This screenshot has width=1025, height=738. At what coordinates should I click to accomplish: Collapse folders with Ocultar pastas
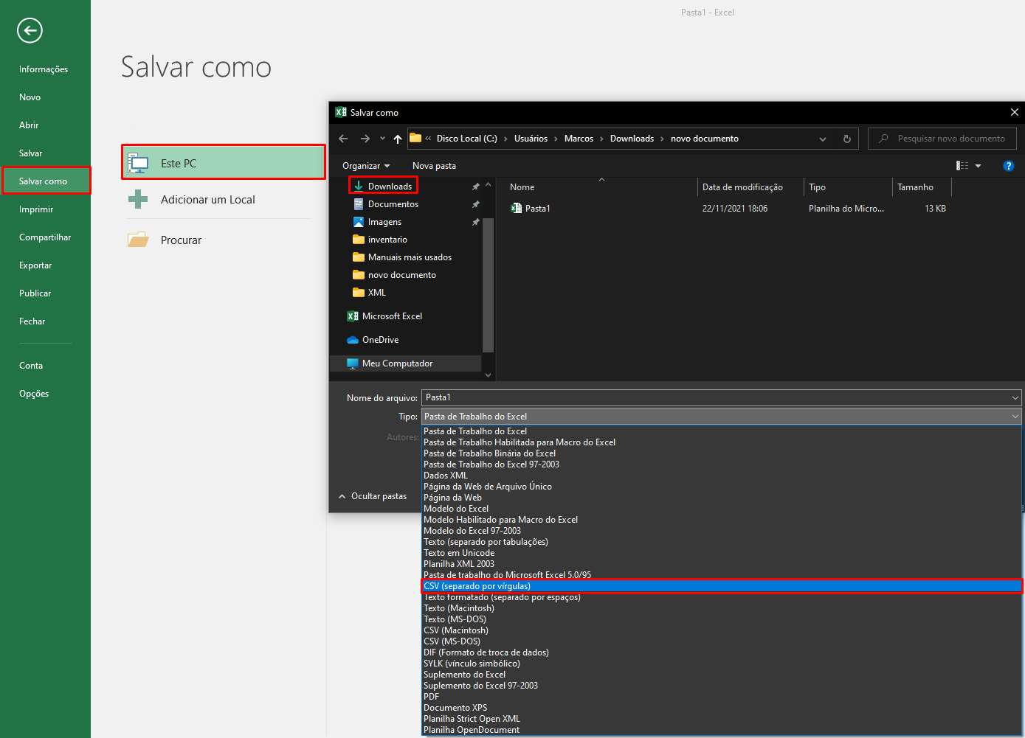tap(373, 496)
